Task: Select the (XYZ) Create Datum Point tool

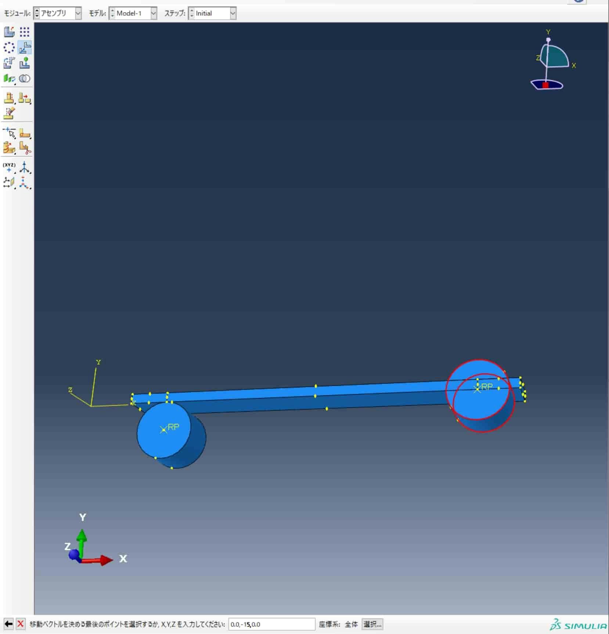Action: pos(9,167)
